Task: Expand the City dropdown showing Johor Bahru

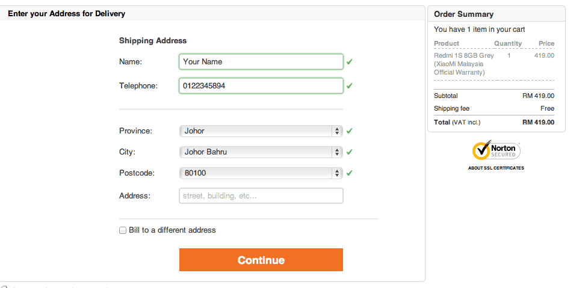Action: [261, 152]
